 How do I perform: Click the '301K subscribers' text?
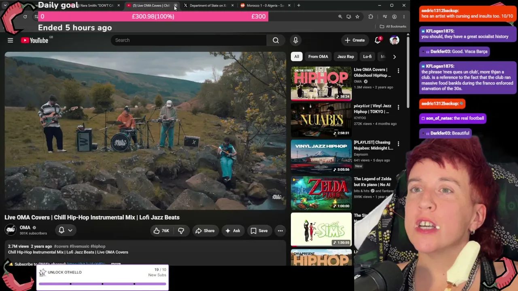(x=33, y=233)
